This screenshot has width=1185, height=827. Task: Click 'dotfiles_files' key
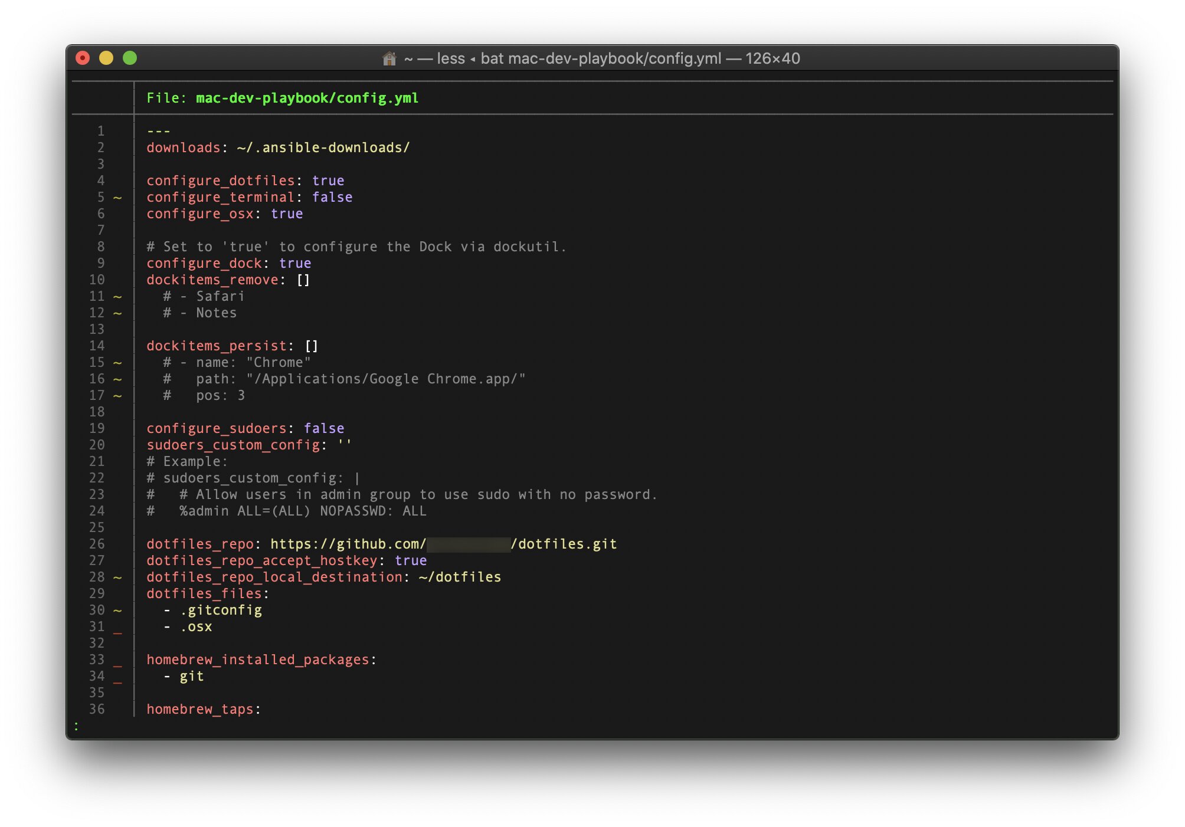click(204, 593)
